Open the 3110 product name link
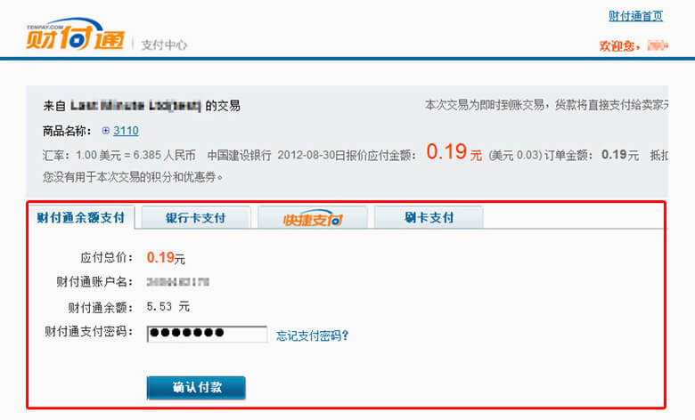The image size is (695, 420). coord(126,131)
